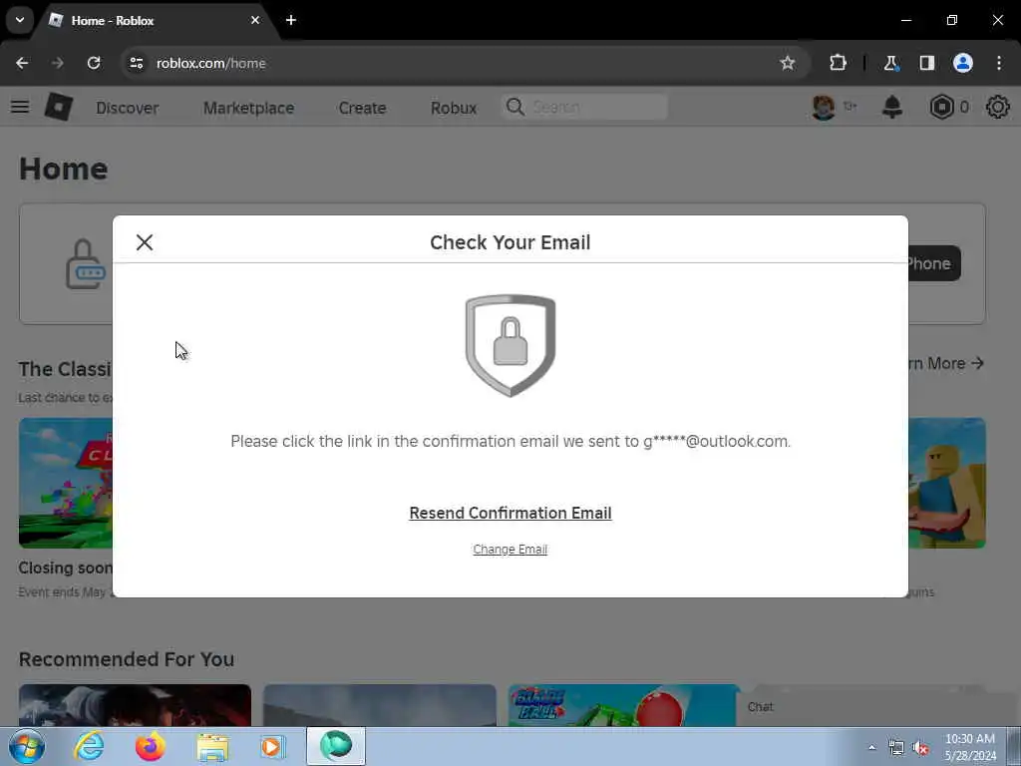
Task: Click the Blade Ball game thumbnail
Action: (624, 705)
